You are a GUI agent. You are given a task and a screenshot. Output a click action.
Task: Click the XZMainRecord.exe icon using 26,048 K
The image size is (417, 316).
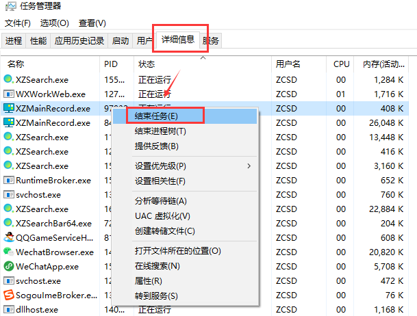click(x=8, y=122)
